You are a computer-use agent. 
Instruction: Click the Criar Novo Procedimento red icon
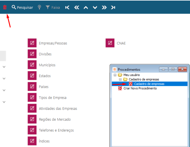[120, 88]
